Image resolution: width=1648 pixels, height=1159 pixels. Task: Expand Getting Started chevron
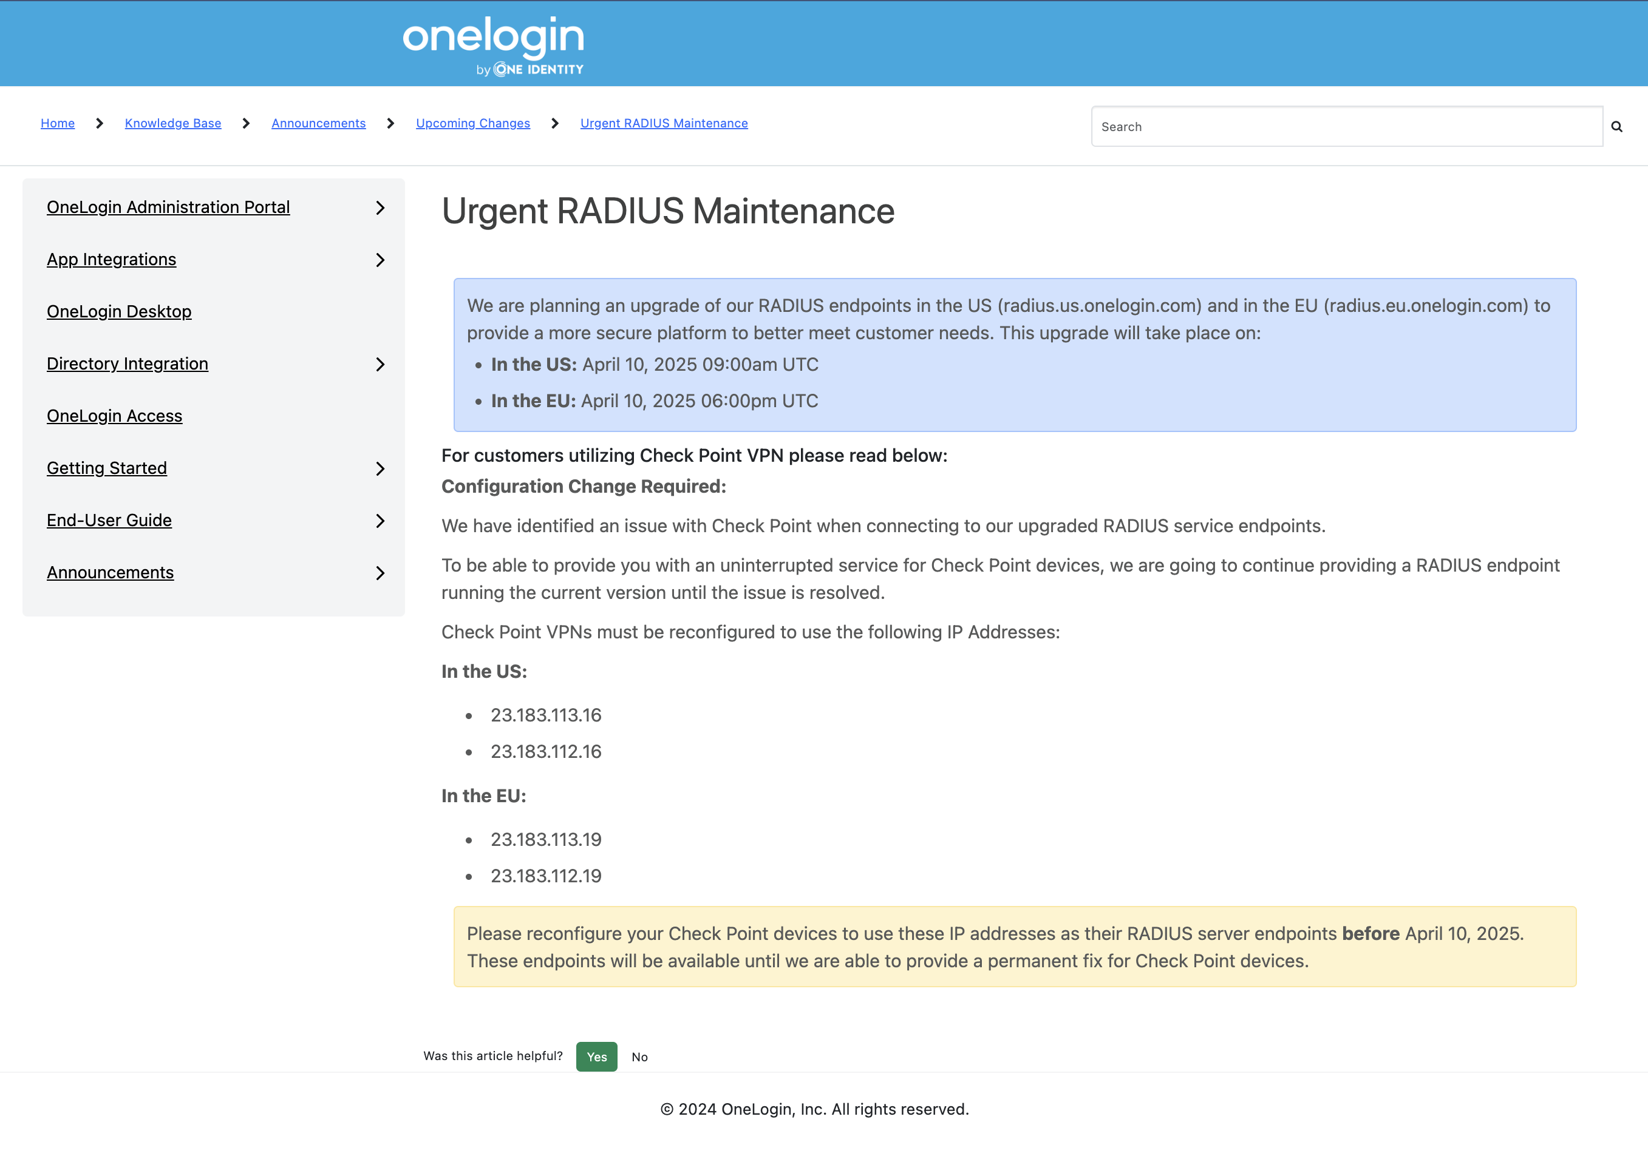(380, 469)
